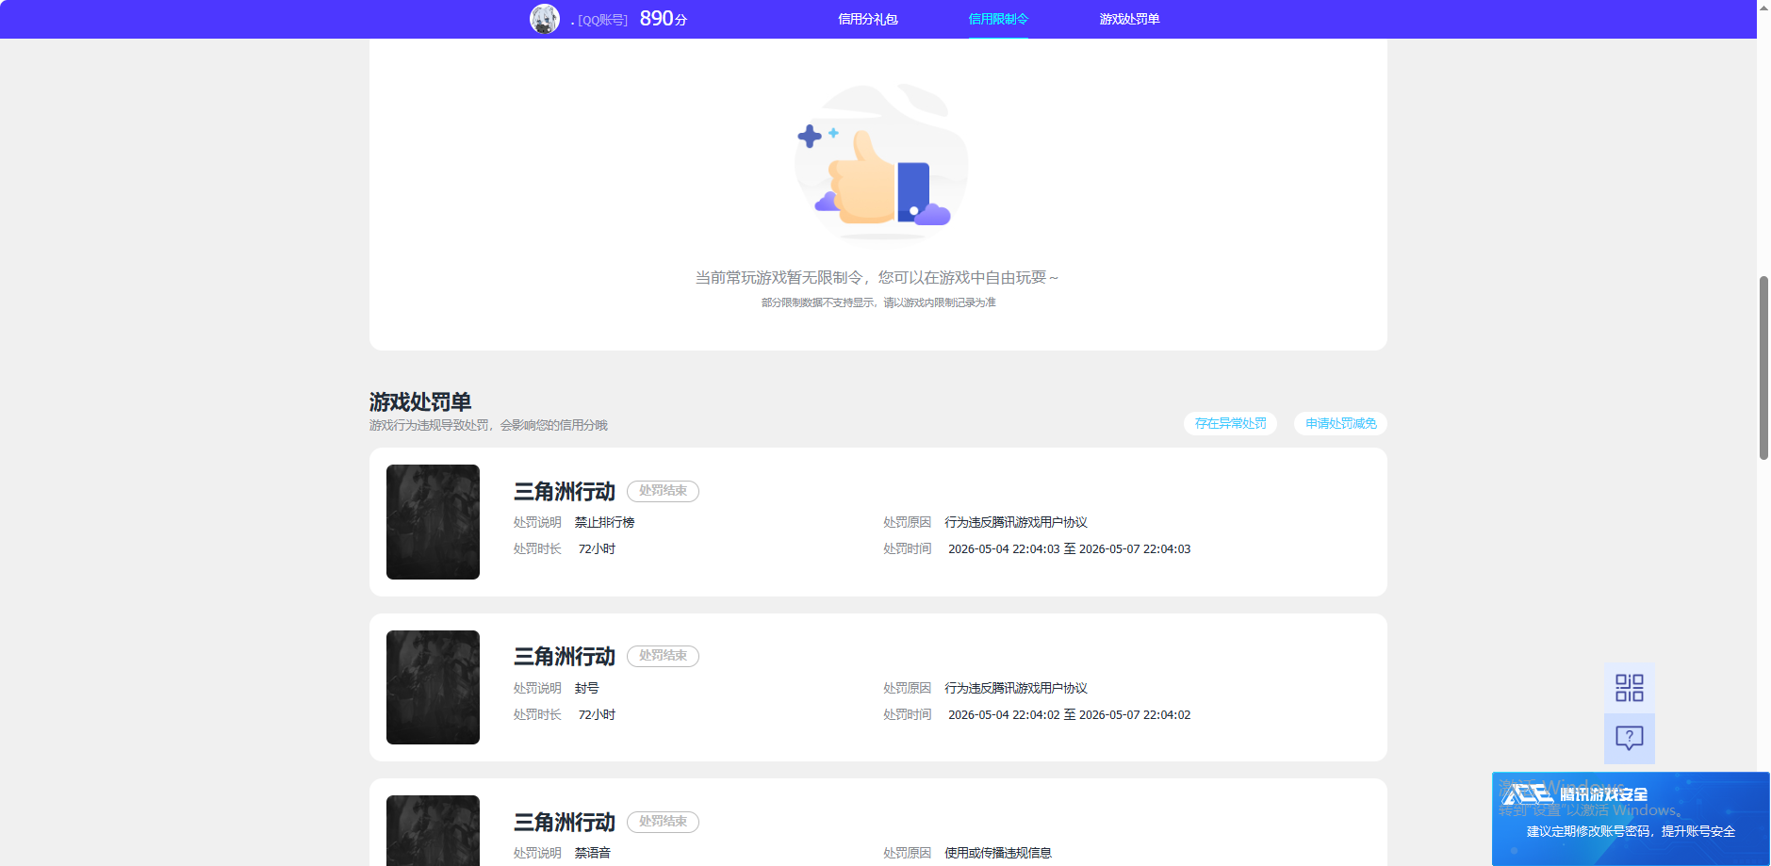Click the 当前常玩游戏暂无限制令 message

(877, 277)
